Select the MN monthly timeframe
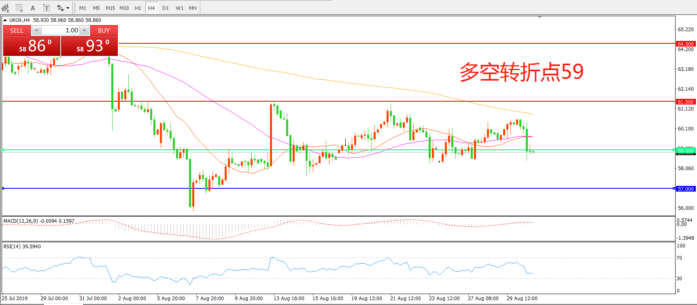This screenshot has width=697, height=305. tap(193, 8)
